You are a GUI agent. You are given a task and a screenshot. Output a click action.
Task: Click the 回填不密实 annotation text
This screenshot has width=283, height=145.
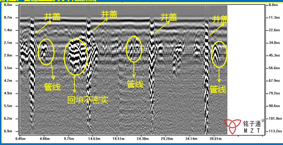[88, 100]
